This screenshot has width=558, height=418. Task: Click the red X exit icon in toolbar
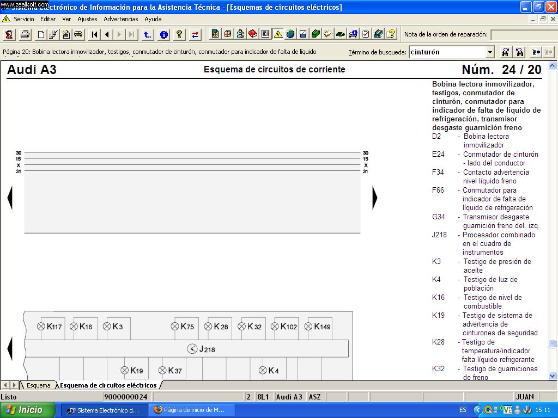click(x=9, y=34)
